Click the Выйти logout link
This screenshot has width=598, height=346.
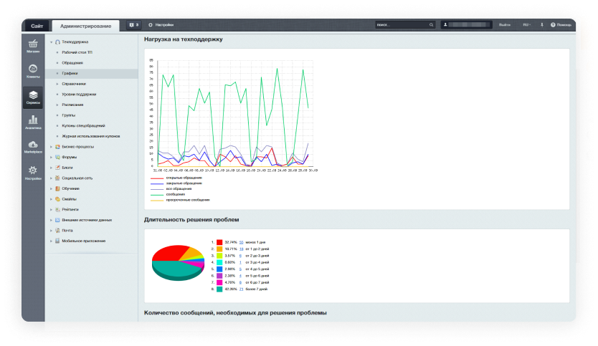tap(505, 25)
